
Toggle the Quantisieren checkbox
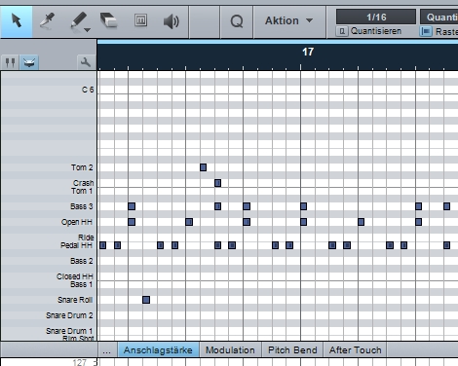(x=342, y=31)
